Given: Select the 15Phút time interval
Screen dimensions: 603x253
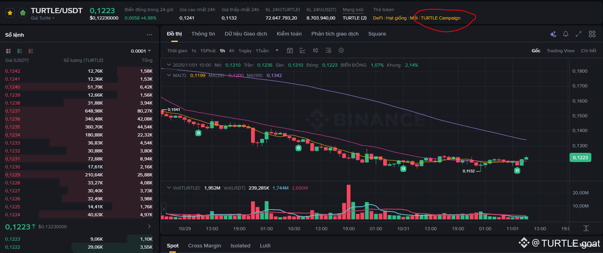Looking at the screenshot, I should [x=208, y=51].
